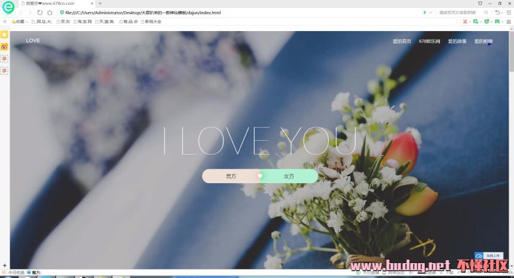Open a new tab with plus button
Image resolution: width=514 pixels, height=278 pixels.
pos(100,4)
